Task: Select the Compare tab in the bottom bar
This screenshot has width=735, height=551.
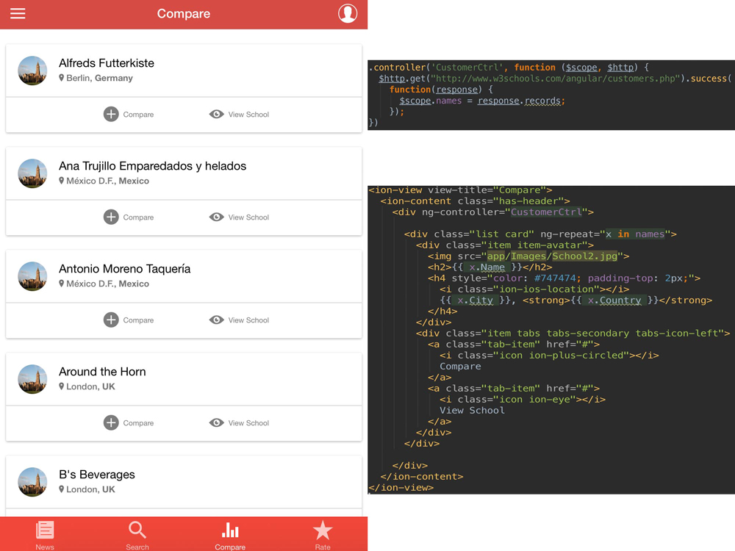Action: [230, 534]
